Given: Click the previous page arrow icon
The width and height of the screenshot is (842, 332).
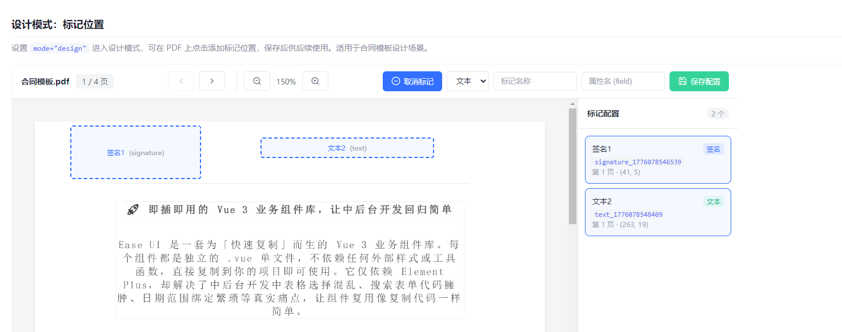Looking at the screenshot, I should (181, 81).
